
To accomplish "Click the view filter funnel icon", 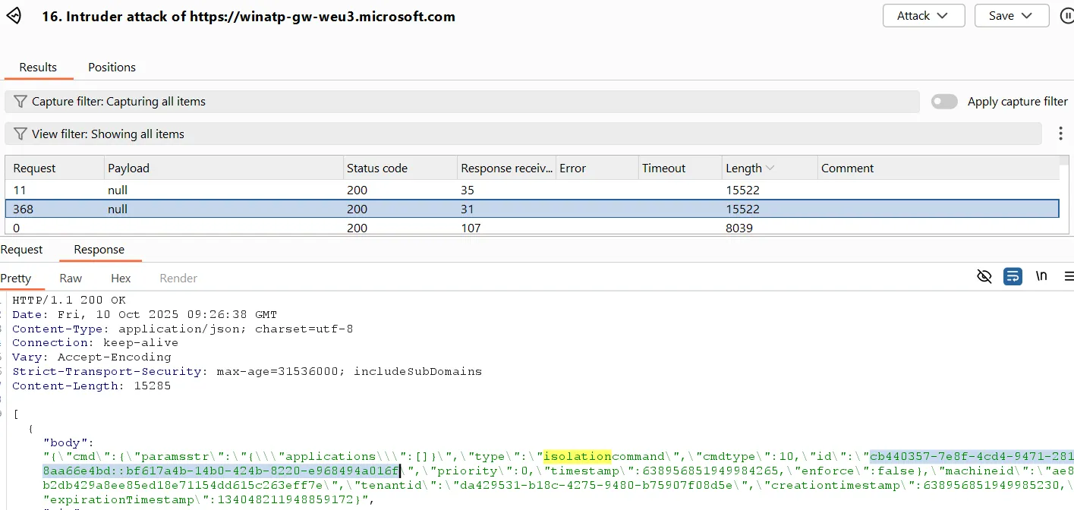I will point(20,134).
